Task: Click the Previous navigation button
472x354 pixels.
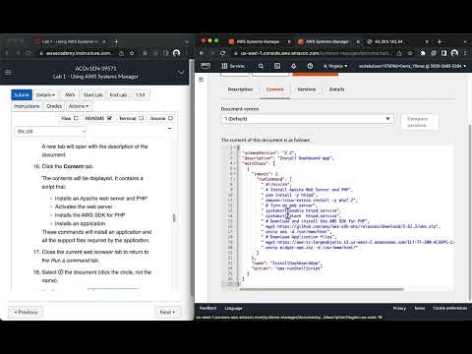Action: coord(26,312)
